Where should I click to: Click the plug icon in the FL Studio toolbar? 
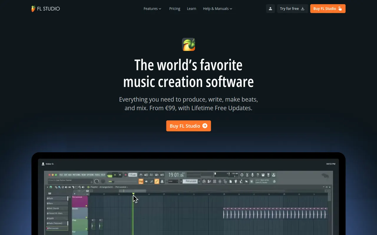coord(236,181)
